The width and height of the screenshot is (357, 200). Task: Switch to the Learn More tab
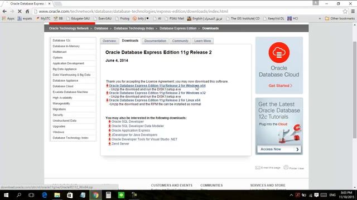[202, 41]
